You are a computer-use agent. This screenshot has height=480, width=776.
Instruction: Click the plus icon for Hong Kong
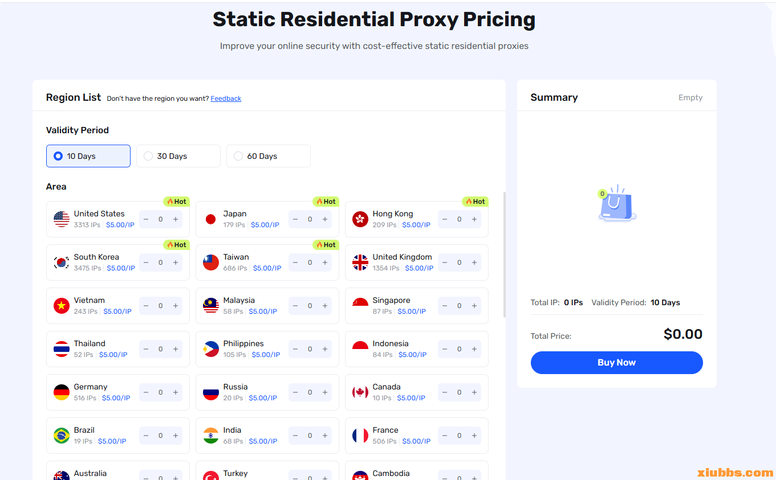[x=474, y=219]
